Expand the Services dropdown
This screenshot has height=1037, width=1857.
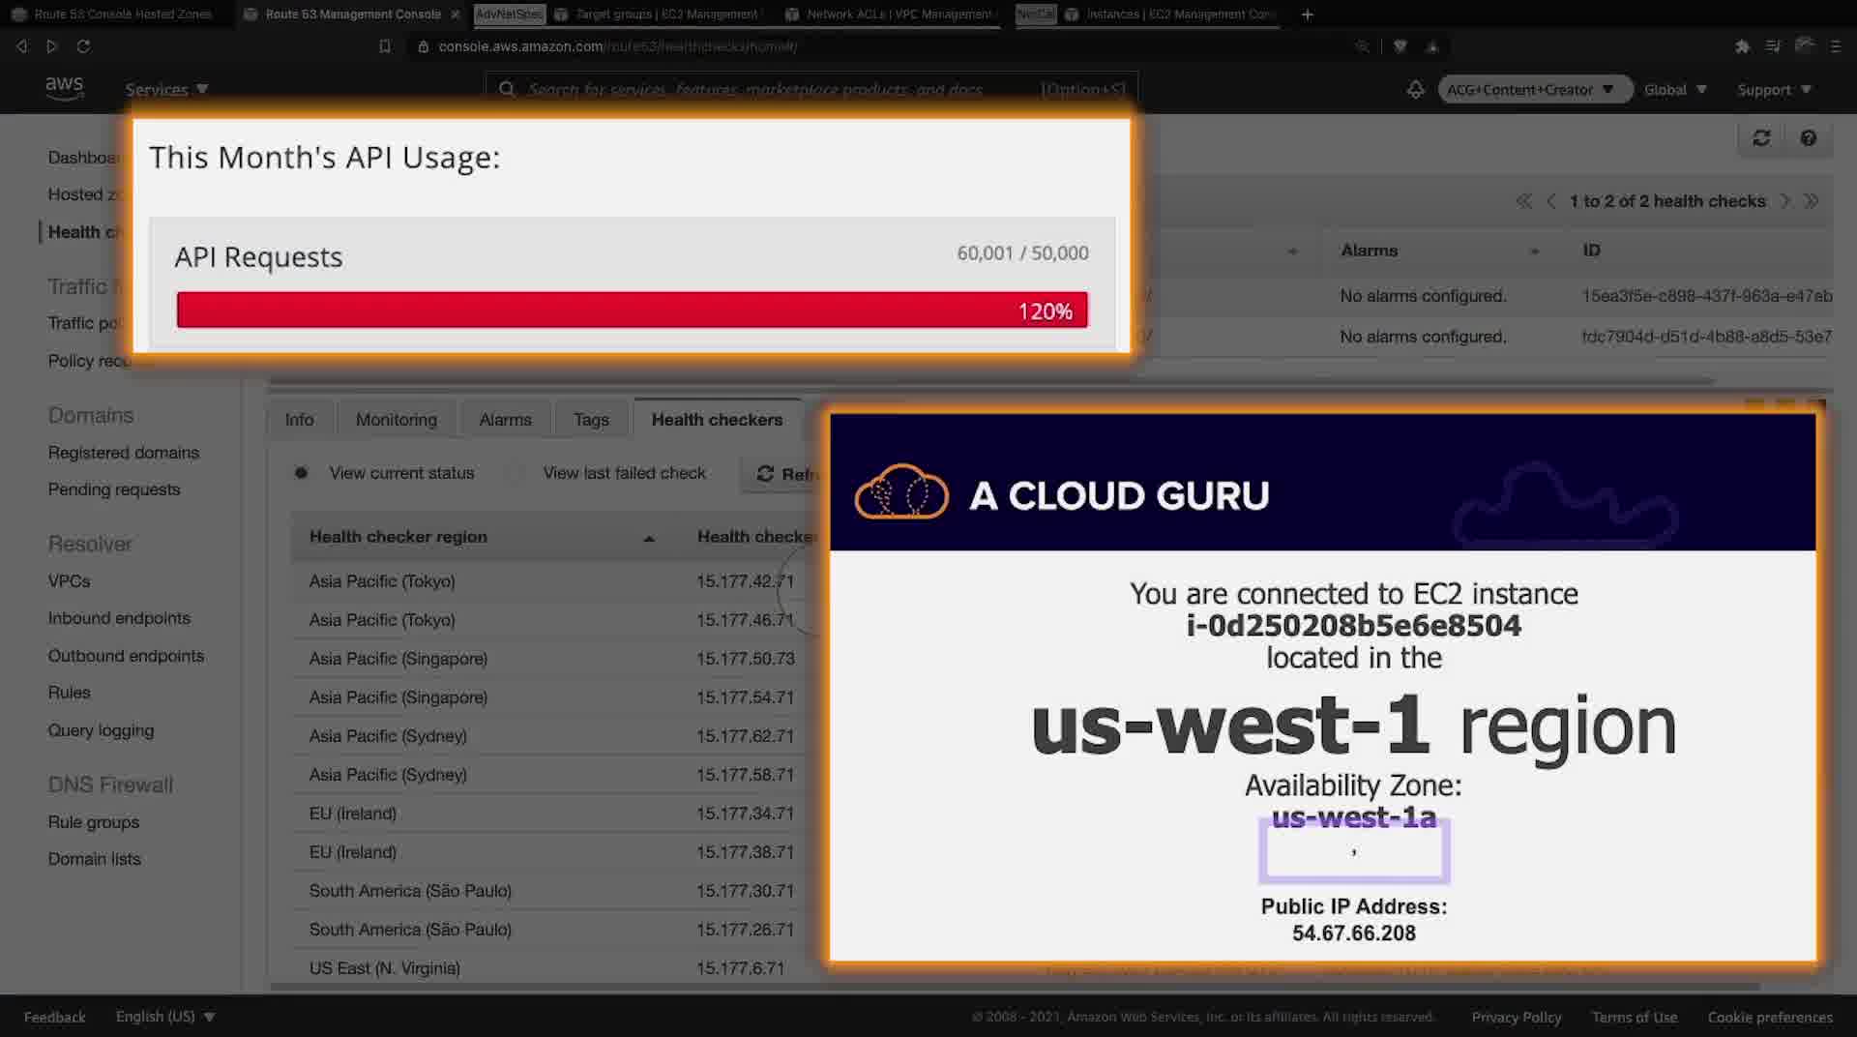tap(166, 89)
